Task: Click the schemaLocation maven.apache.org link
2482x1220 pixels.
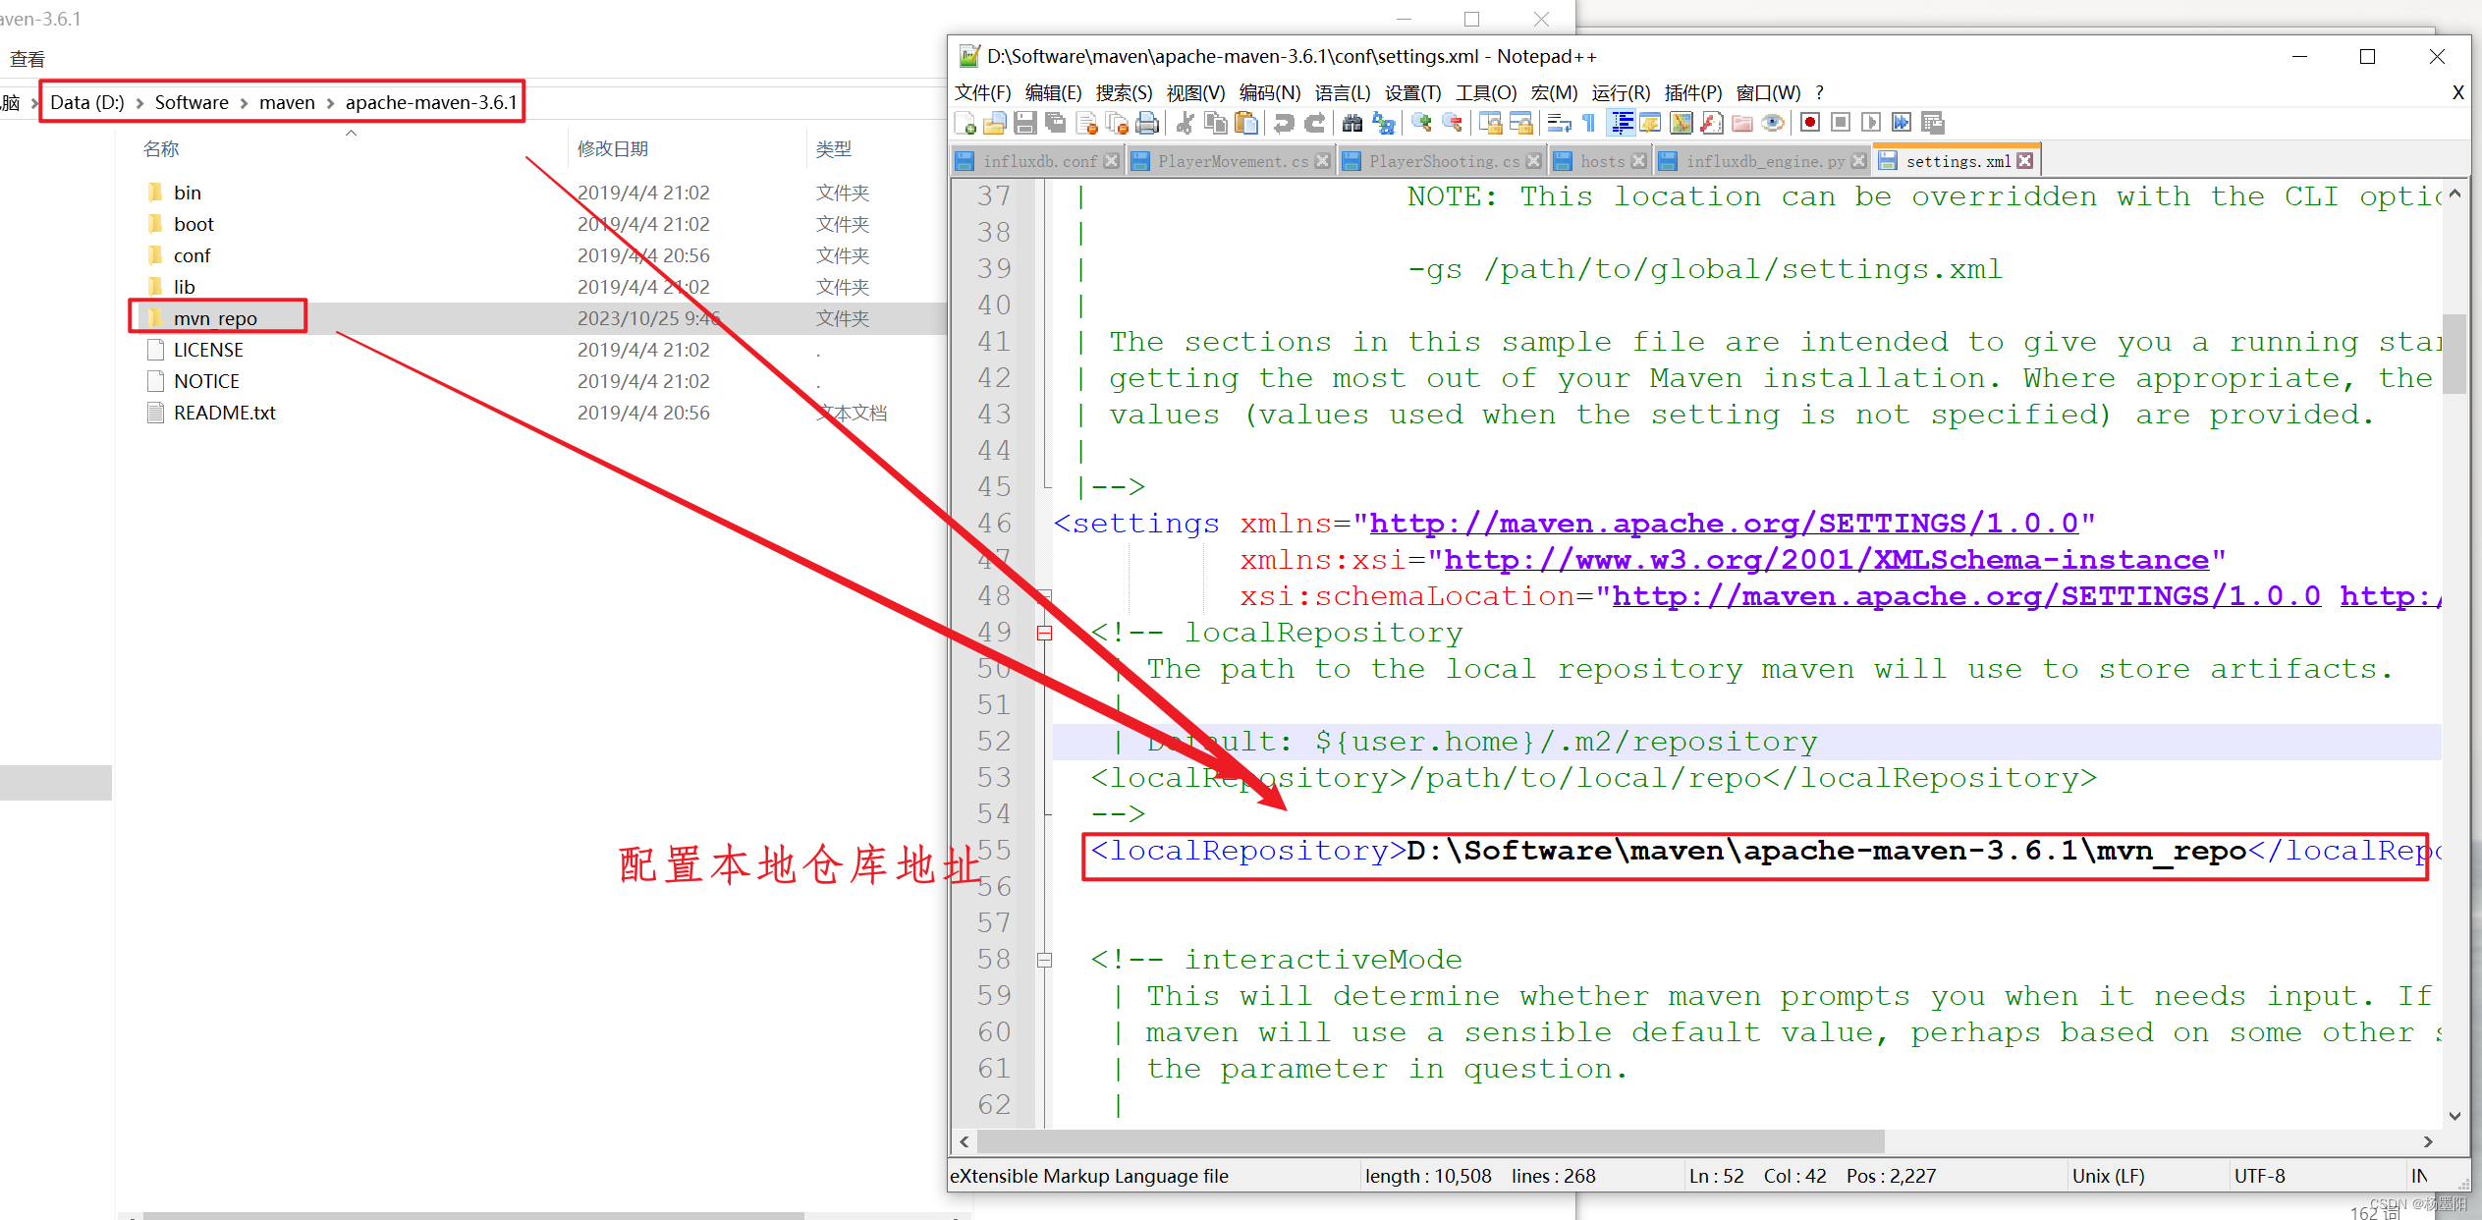Action: point(1966,596)
